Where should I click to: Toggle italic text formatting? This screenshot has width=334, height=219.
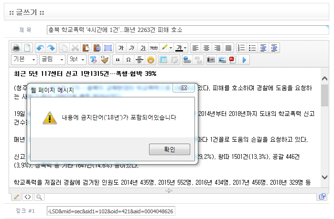coord(132,48)
